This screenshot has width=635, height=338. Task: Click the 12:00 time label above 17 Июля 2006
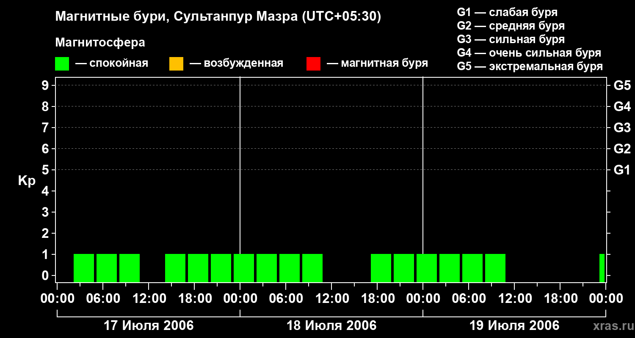(x=149, y=298)
